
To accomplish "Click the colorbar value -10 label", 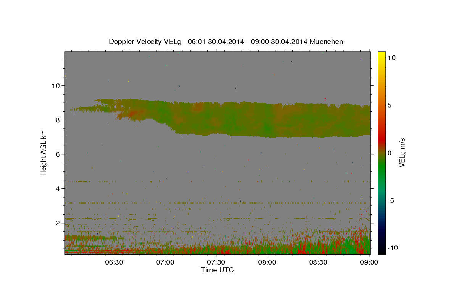I will [x=393, y=248].
